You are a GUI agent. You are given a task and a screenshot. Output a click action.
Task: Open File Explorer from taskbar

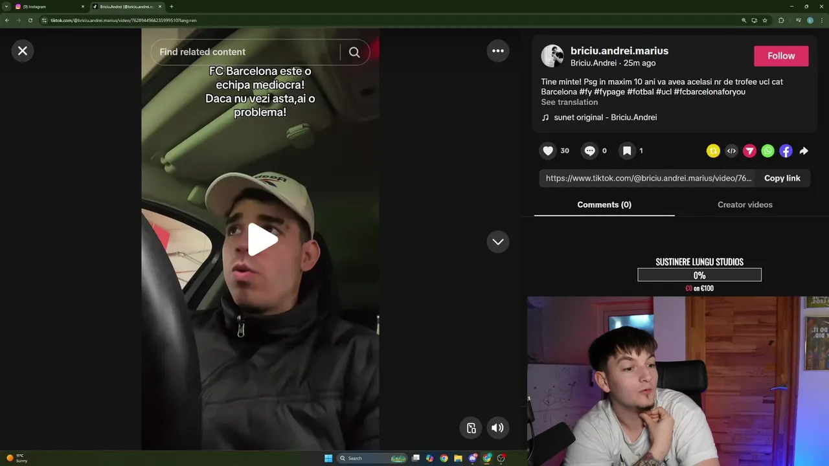(x=458, y=458)
